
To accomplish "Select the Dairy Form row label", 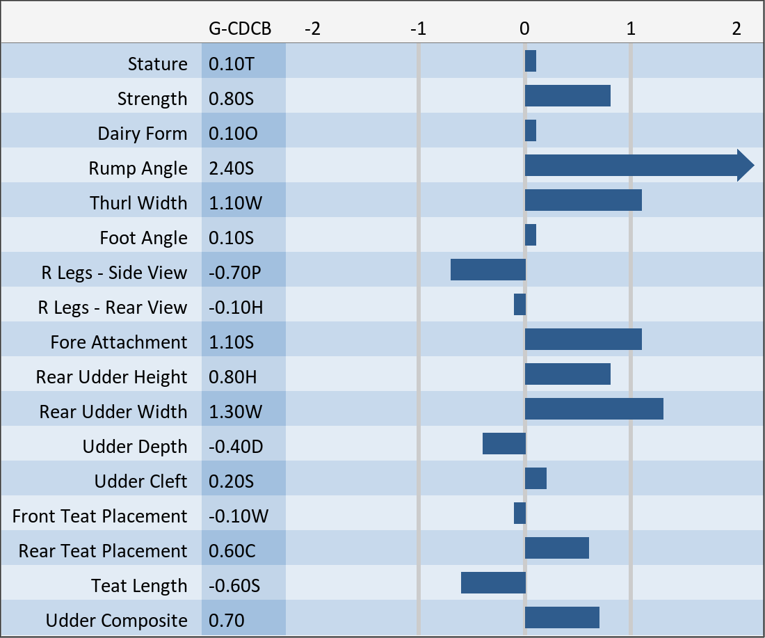I will pyautogui.click(x=142, y=134).
